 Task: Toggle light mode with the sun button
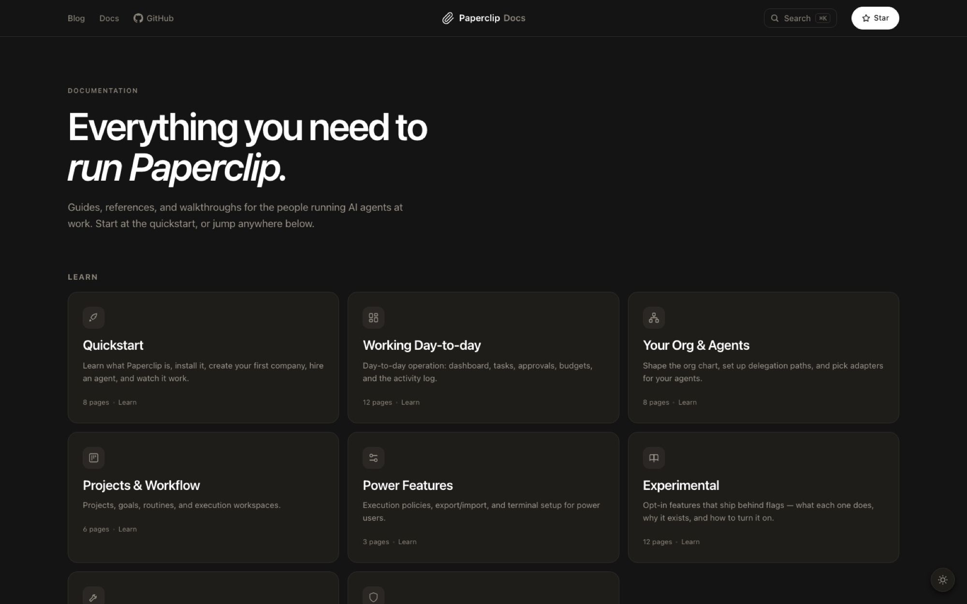(x=942, y=580)
